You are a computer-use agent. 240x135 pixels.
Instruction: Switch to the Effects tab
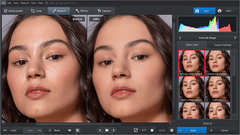[82, 11]
